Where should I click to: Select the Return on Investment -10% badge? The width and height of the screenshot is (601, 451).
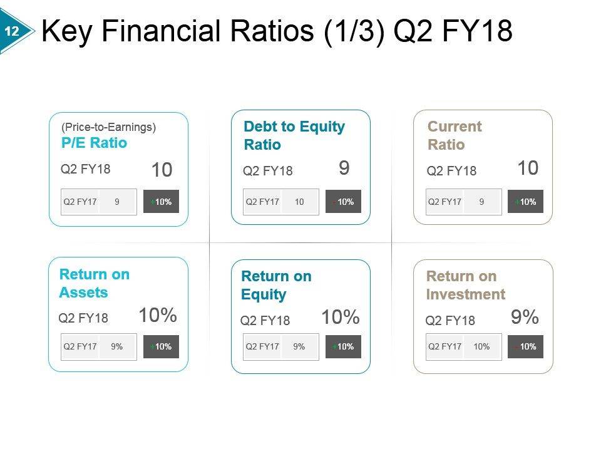click(525, 346)
